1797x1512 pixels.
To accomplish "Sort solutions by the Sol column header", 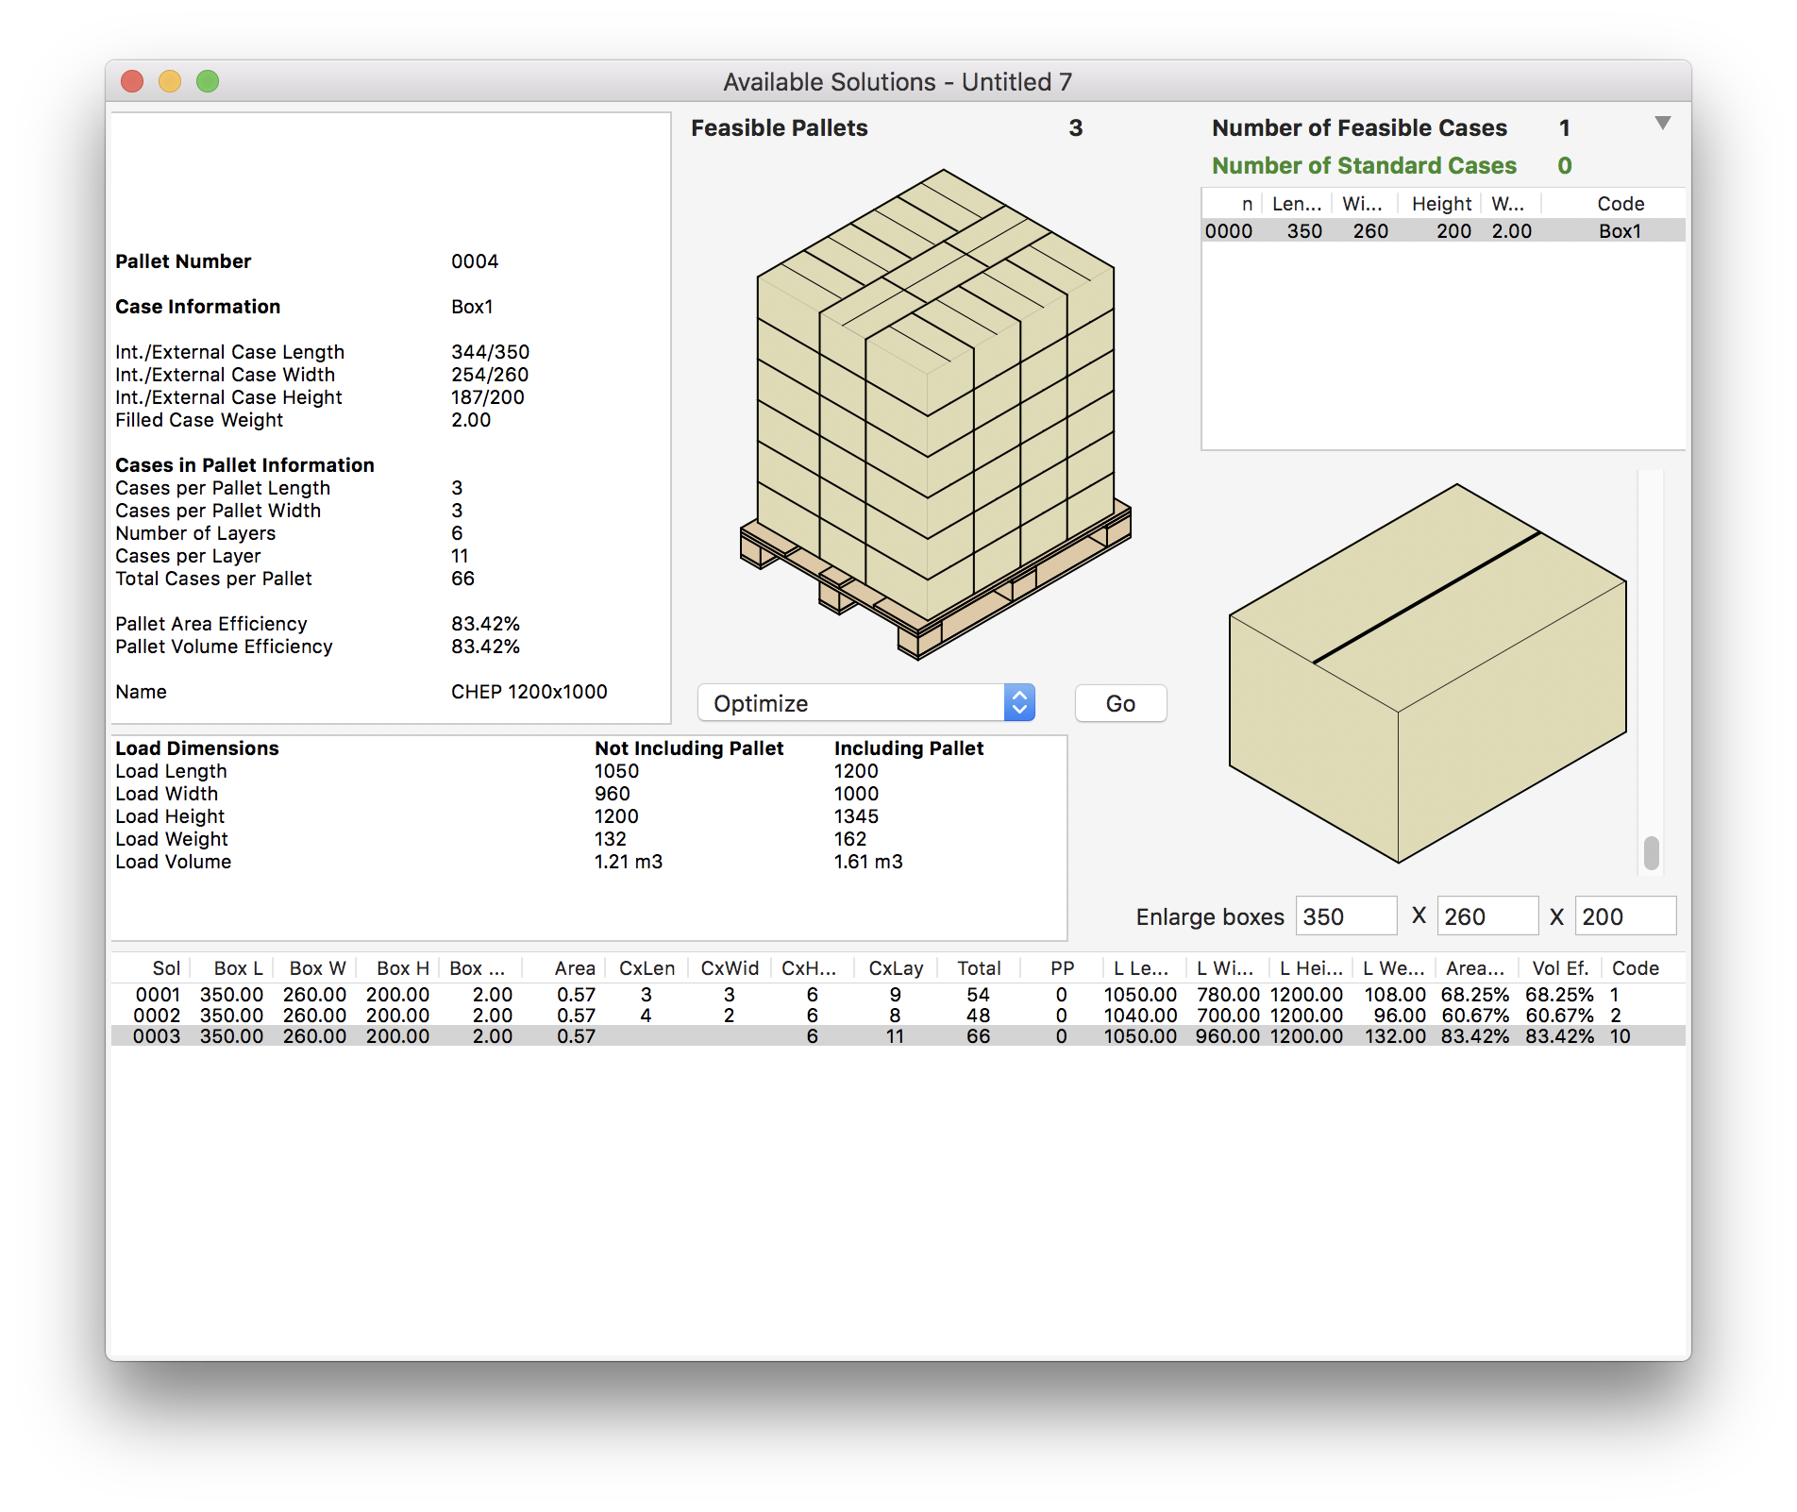I will point(166,968).
